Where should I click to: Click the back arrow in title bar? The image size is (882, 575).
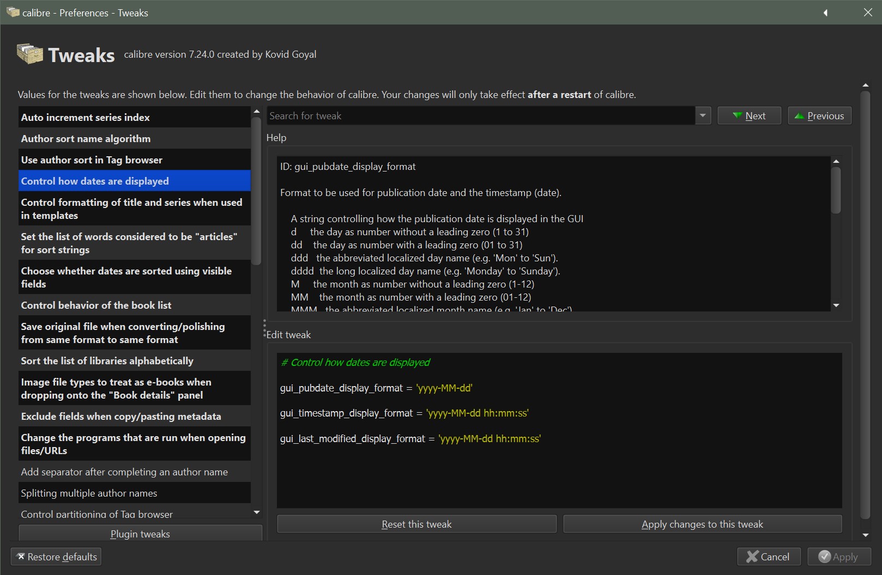point(825,13)
